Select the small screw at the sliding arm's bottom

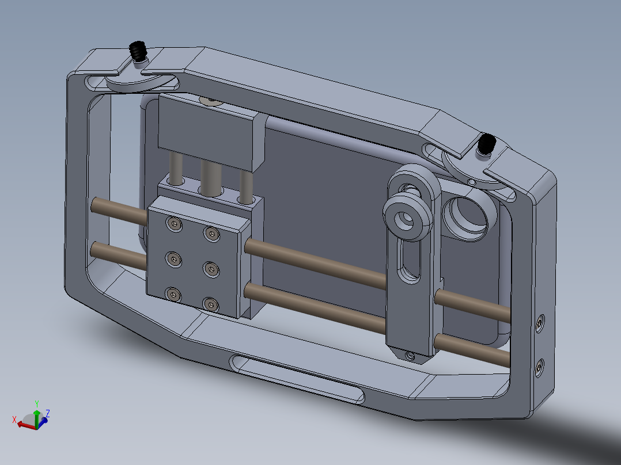(x=410, y=356)
